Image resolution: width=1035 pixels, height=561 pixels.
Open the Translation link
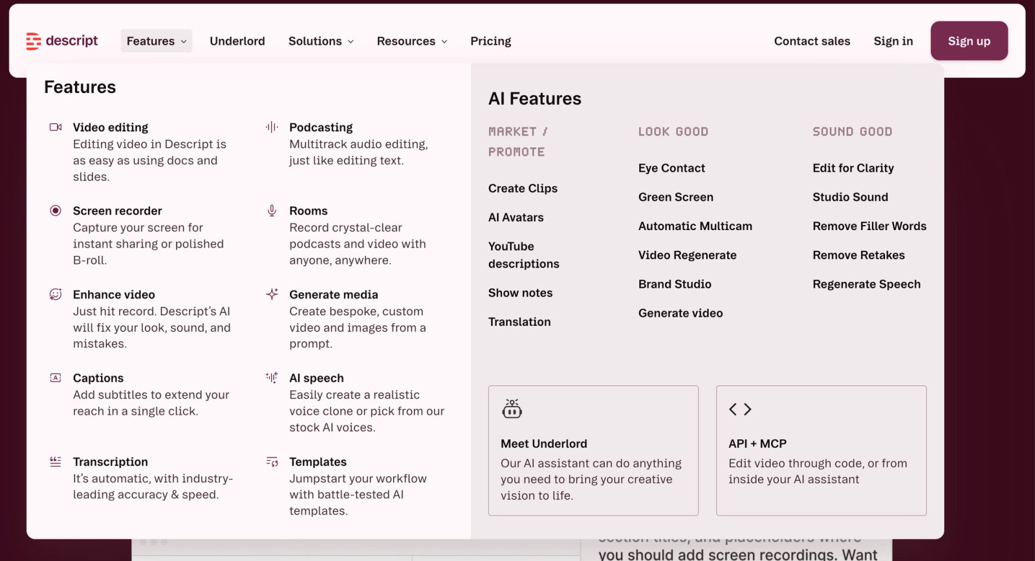(x=519, y=322)
